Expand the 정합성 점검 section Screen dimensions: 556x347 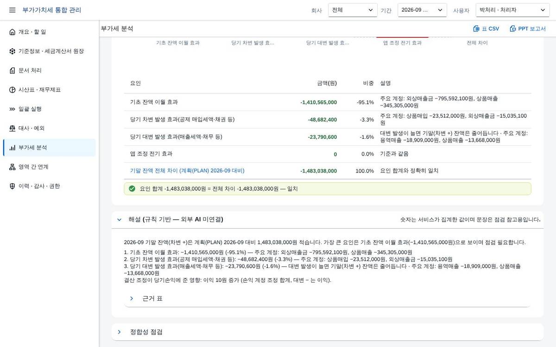tap(120, 332)
